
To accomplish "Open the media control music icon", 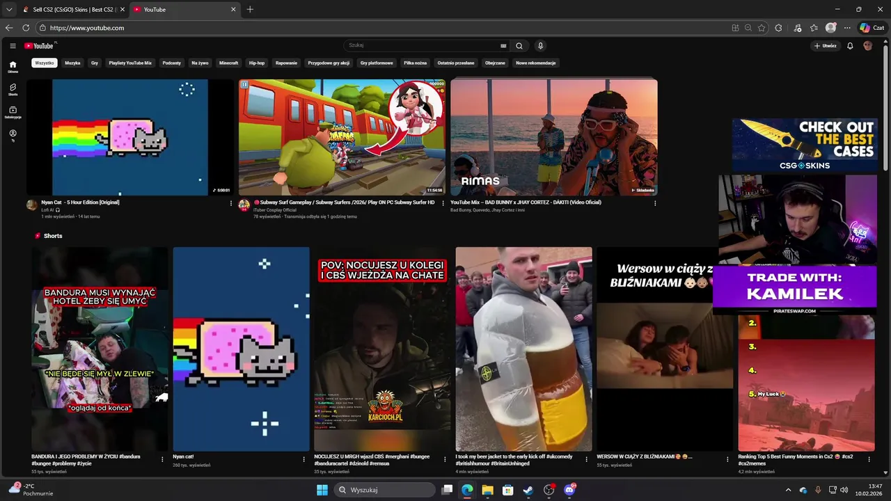I will (x=798, y=28).
